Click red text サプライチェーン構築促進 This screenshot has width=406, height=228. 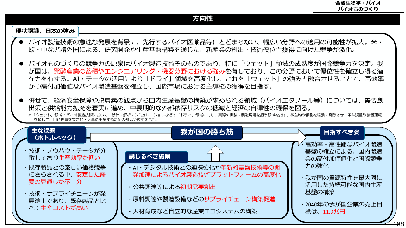coord(240,199)
